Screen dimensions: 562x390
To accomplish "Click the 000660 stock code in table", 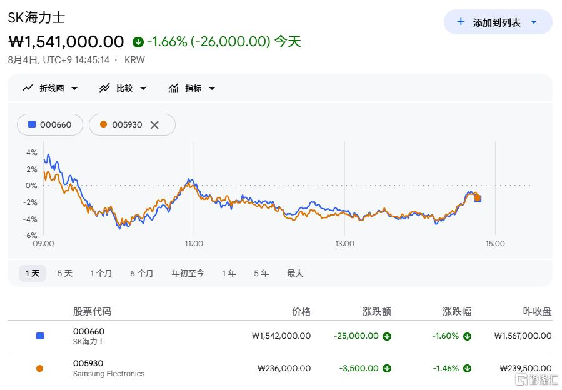I will (x=89, y=332).
